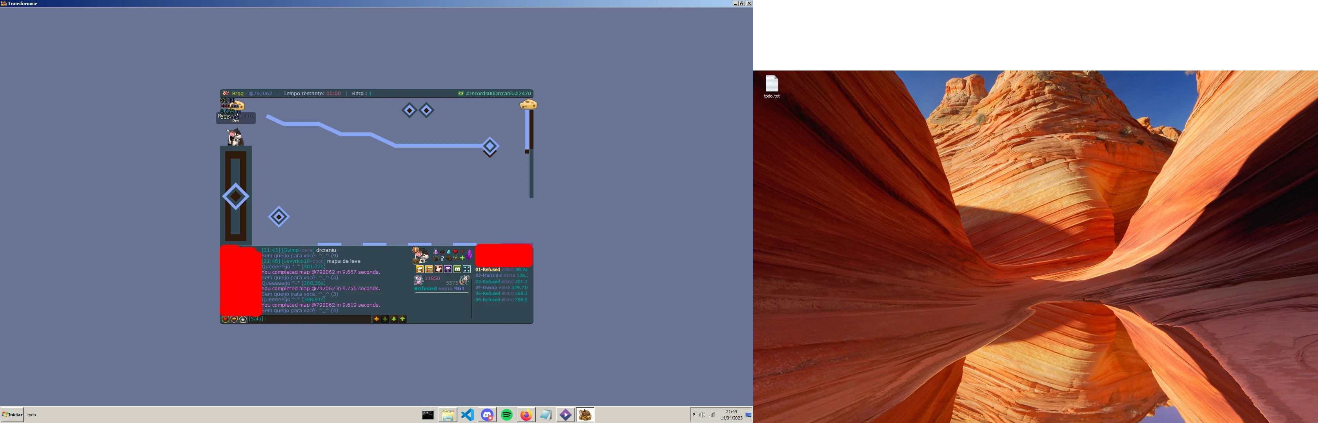Click the Sem queijo para você (9) line
The height and width of the screenshot is (423, 1318).
tap(300, 255)
